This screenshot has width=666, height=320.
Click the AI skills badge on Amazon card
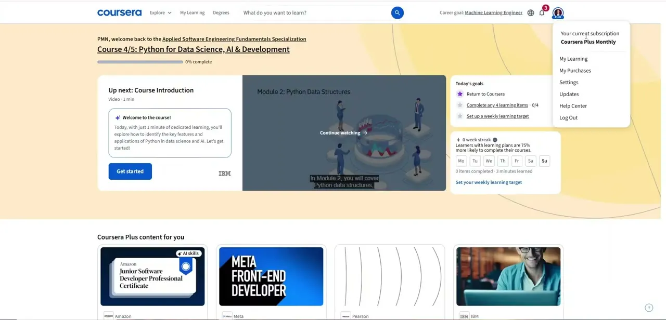[x=188, y=254]
